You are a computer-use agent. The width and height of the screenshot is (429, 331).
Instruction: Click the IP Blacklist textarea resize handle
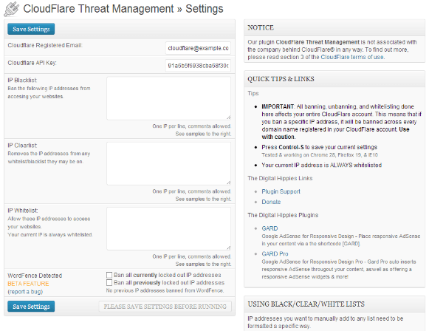coord(228,117)
